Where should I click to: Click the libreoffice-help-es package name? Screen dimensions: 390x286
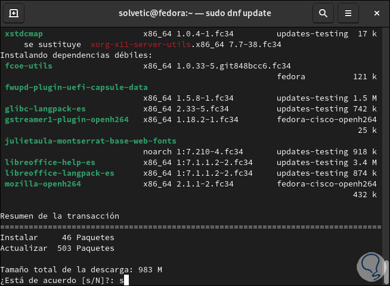coord(49,163)
